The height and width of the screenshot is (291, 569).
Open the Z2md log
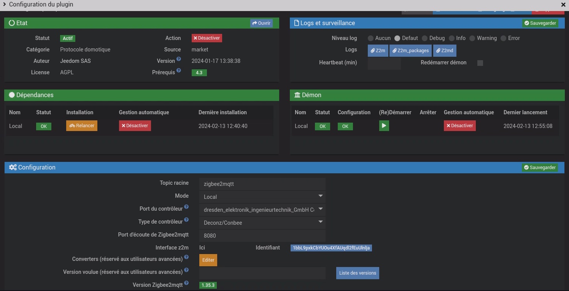(x=445, y=51)
